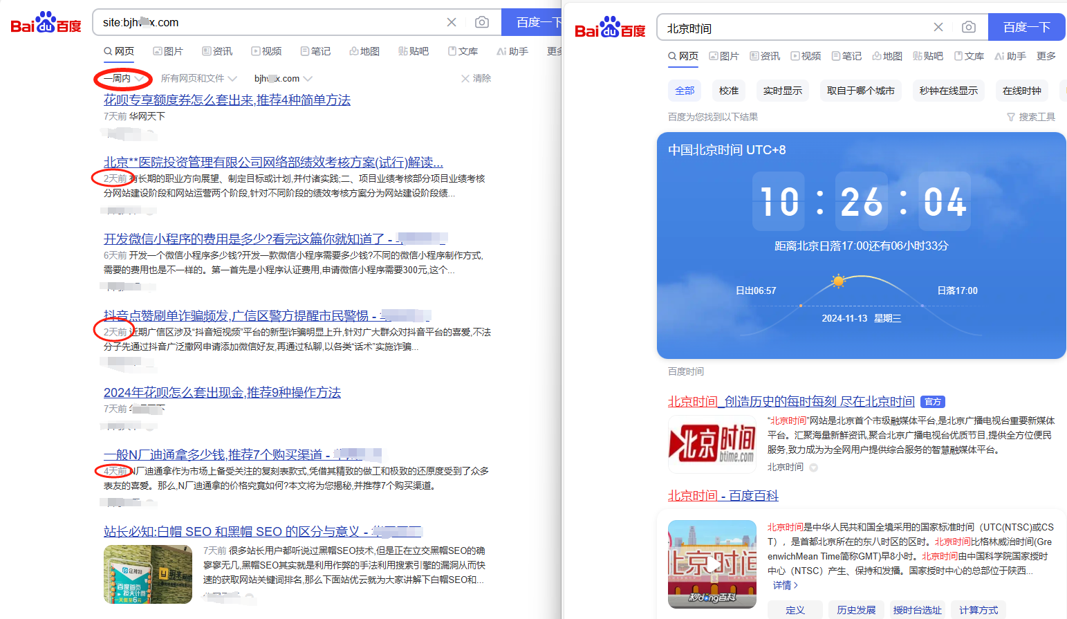Screen dimensions: 1067x619
Task: Expand the 一周内 time filter dropdown
Action: click(x=124, y=78)
